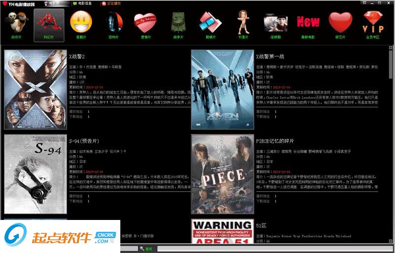
Task: Open the 动作片 action category with panda icon
Action: (16, 25)
